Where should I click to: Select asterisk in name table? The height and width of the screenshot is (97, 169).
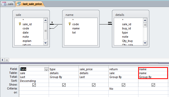[x=73, y=20]
